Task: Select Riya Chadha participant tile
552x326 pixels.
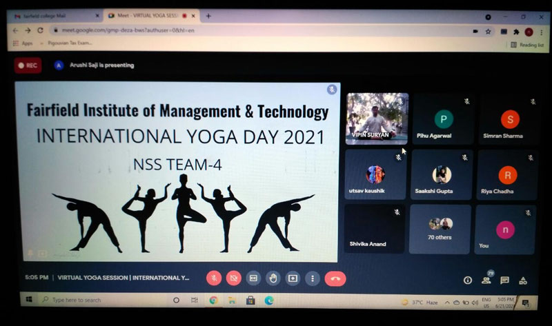Action: 507,175
